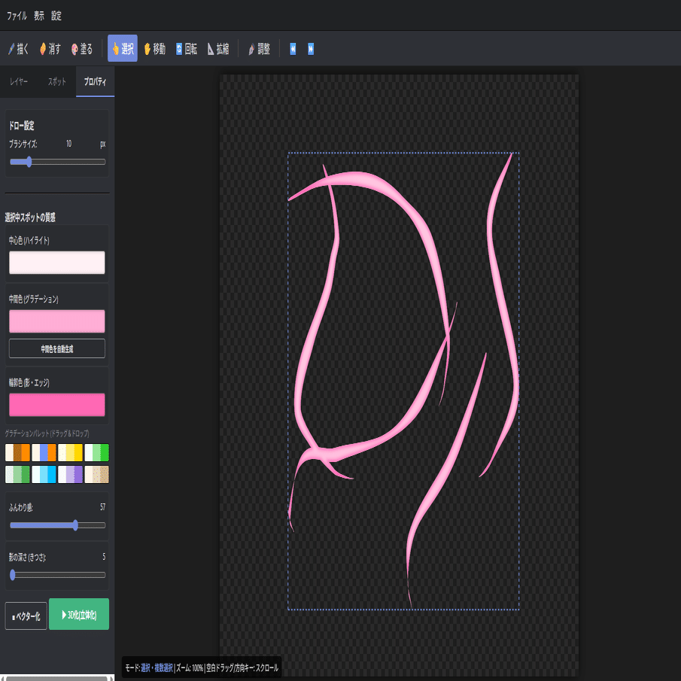Pick the purple gradient palette swatch
Image resolution: width=681 pixels, height=681 pixels.
point(71,474)
